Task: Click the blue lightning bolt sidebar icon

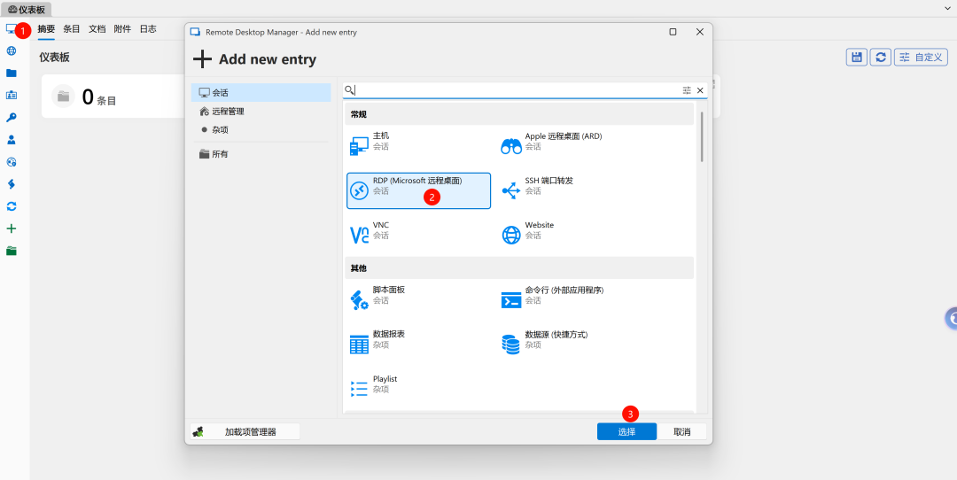Action: coord(11,184)
